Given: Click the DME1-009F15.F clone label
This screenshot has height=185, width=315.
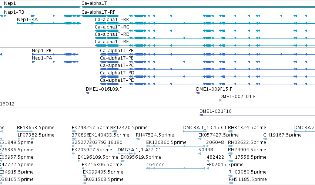Looking at the screenshot, I should 214,89.
